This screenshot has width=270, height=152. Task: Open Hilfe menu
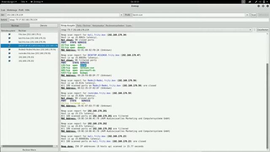point(27,10)
